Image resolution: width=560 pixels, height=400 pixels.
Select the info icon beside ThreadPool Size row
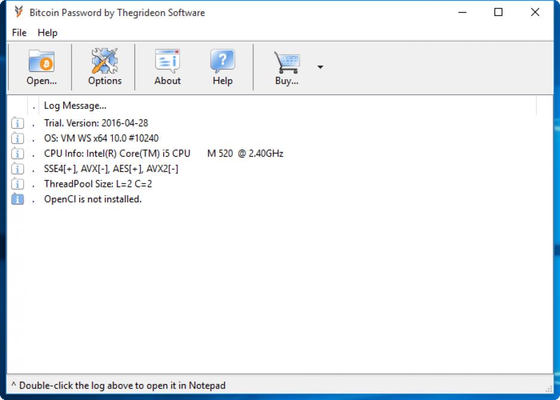coord(17,184)
